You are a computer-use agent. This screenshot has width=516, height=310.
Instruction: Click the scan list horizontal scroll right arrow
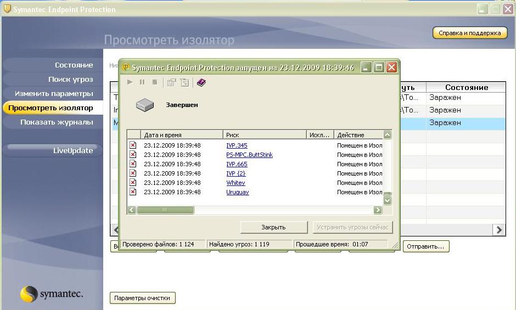(378, 210)
